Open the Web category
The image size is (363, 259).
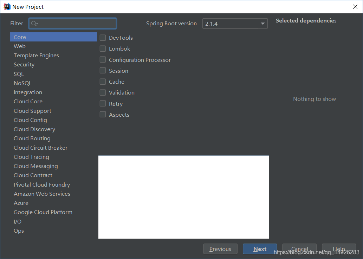53,46
